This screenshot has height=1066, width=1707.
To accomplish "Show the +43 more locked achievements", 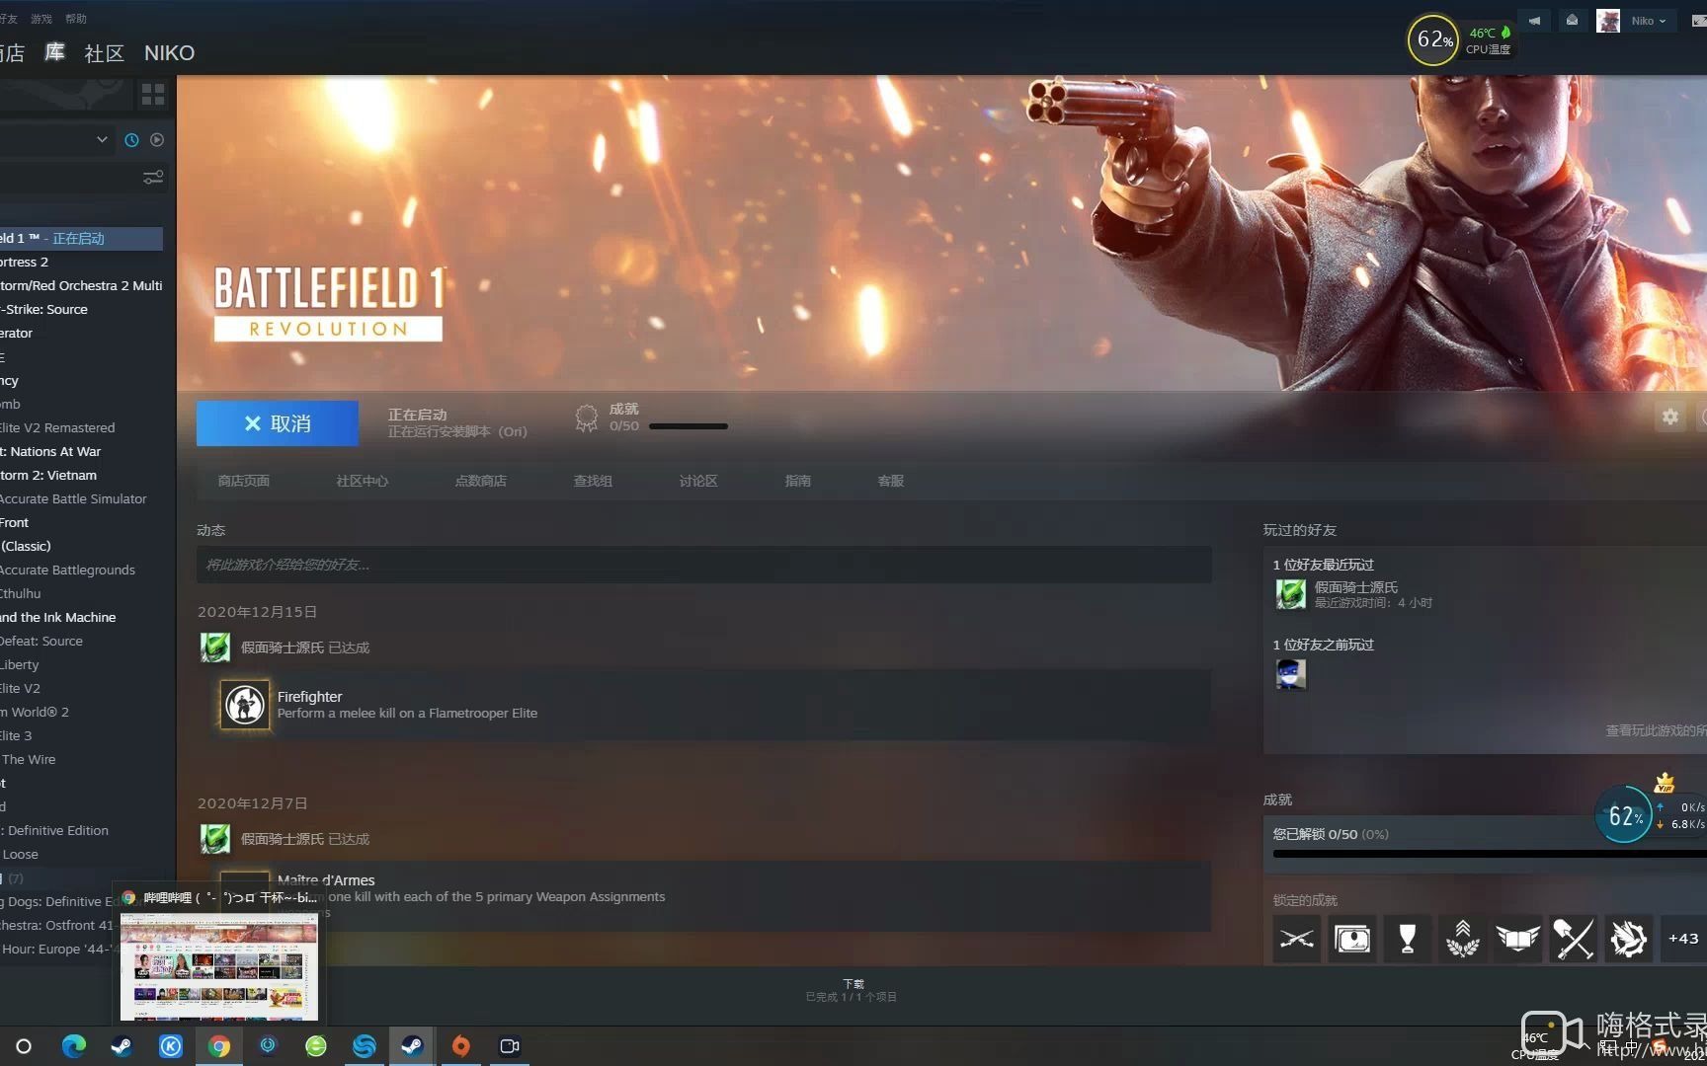I will tap(1683, 939).
